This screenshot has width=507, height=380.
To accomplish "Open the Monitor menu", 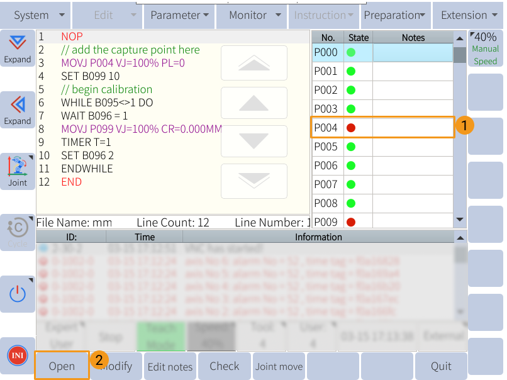I will pos(252,15).
